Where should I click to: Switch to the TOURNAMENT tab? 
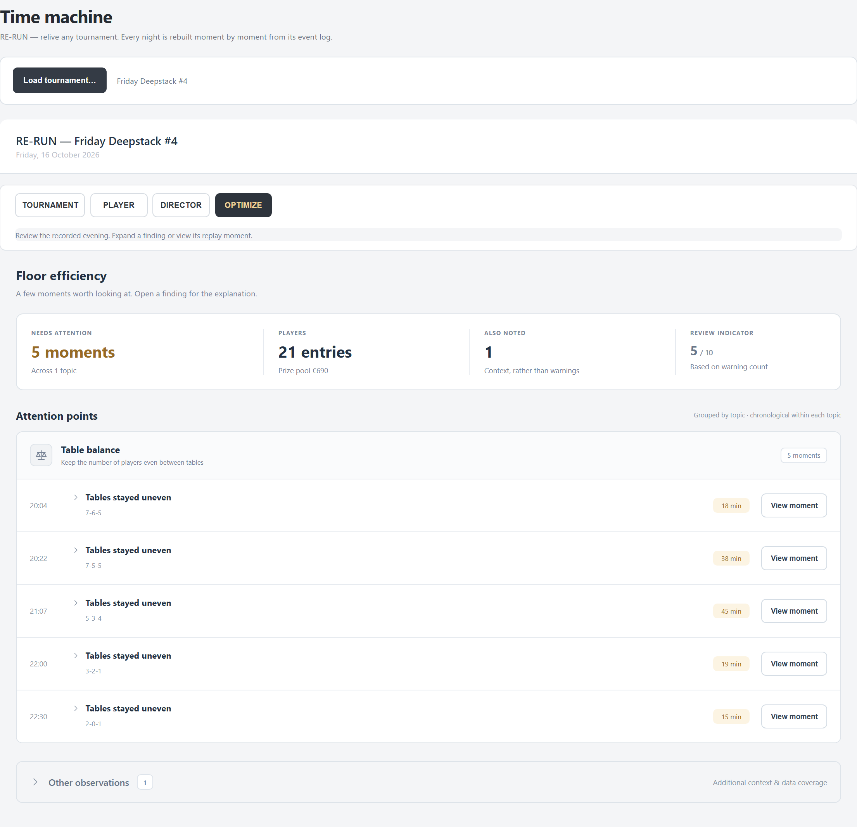(x=50, y=205)
